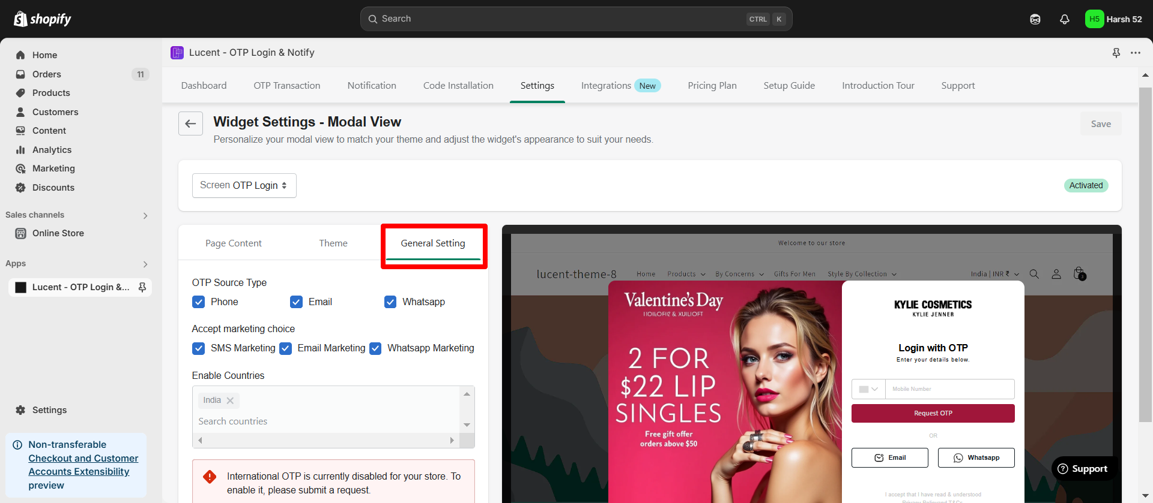The image size is (1153, 503).
Task: Click Request OTP button
Action: pos(933,414)
